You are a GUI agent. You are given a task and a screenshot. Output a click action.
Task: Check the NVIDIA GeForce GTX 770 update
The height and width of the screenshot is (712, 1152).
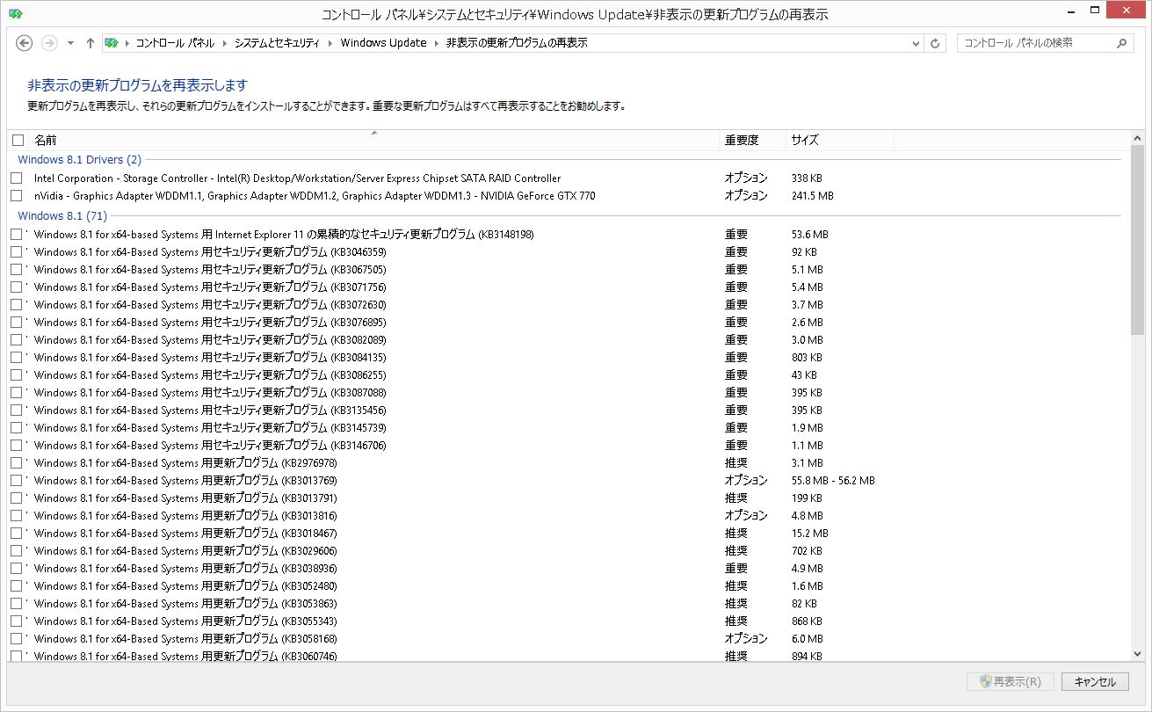point(17,195)
